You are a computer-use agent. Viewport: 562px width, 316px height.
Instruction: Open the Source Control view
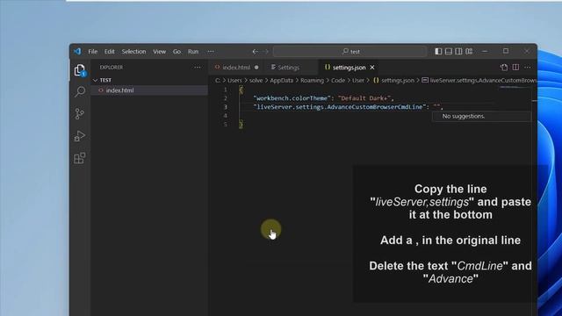[80, 113]
